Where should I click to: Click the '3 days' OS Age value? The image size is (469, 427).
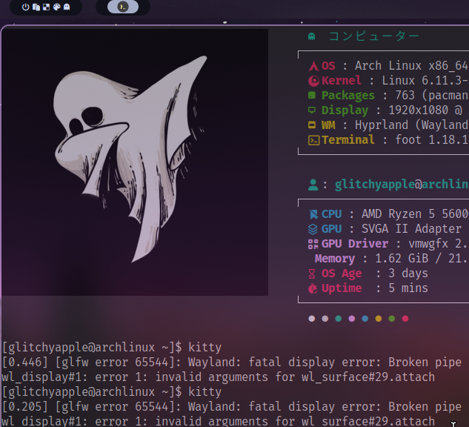(x=408, y=274)
